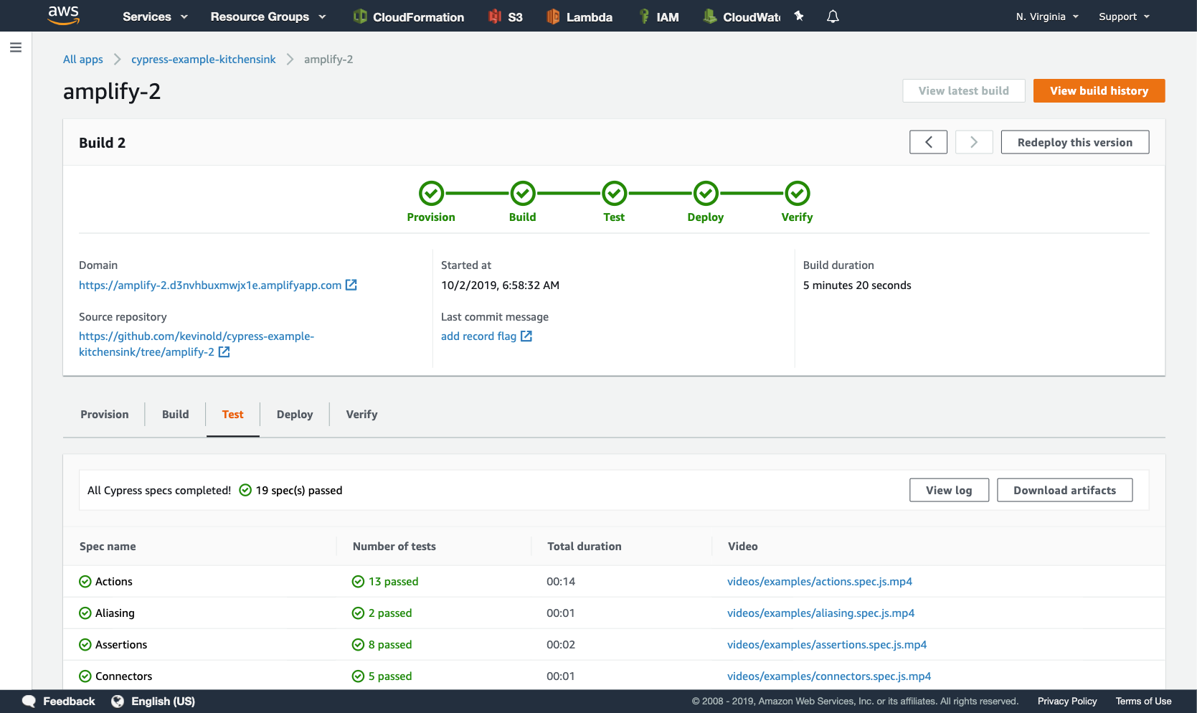Open the commit message external link icon
The image size is (1197, 713).
click(526, 336)
